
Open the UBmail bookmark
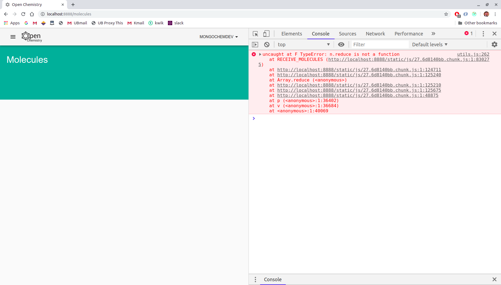coord(77,23)
